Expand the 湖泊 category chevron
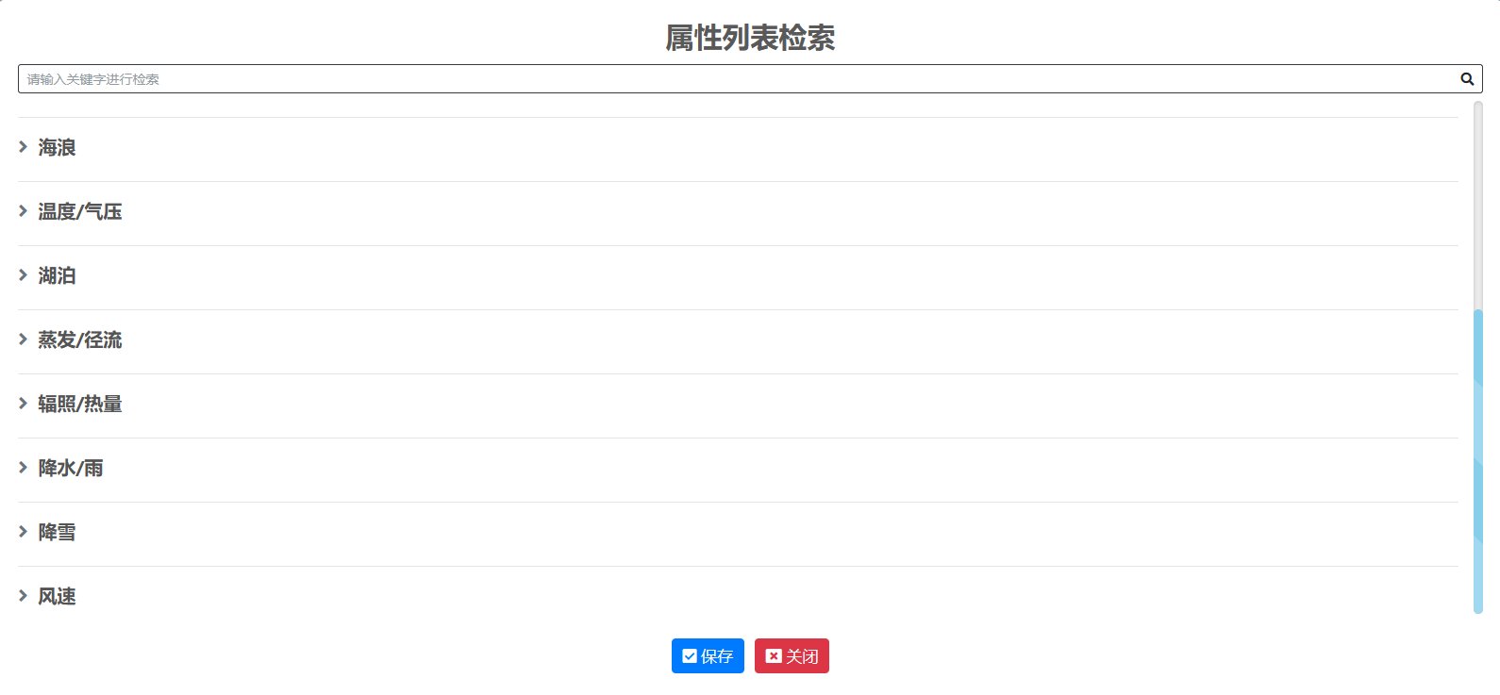This screenshot has width=1500, height=695. coord(23,275)
